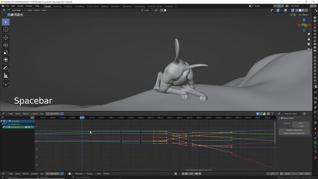Toggle viewport overlays button
The width and height of the screenshot is (318, 179).
click(x=285, y=10)
